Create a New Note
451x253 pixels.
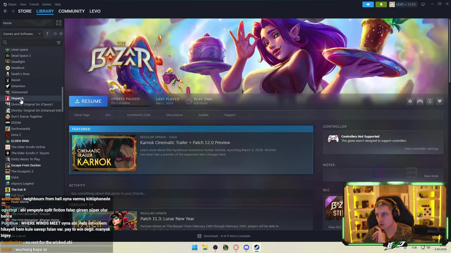coord(431,176)
